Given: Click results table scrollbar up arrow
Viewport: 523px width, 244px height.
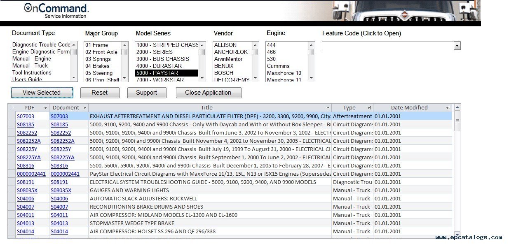Looking at the screenshot, I should tap(457, 107).
